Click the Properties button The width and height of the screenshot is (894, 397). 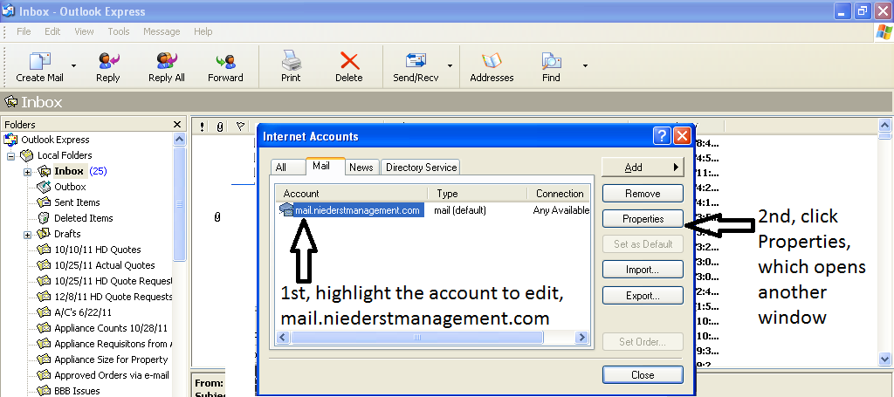pos(643,219)
